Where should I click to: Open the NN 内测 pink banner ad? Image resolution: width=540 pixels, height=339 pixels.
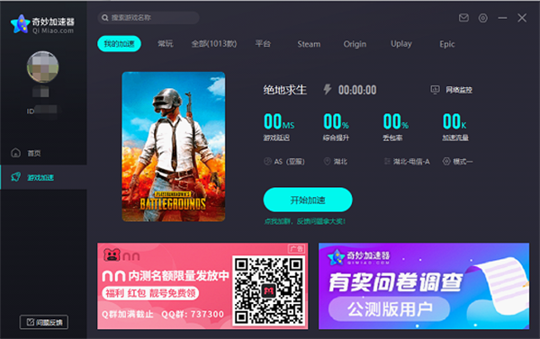tap(202, 286)
